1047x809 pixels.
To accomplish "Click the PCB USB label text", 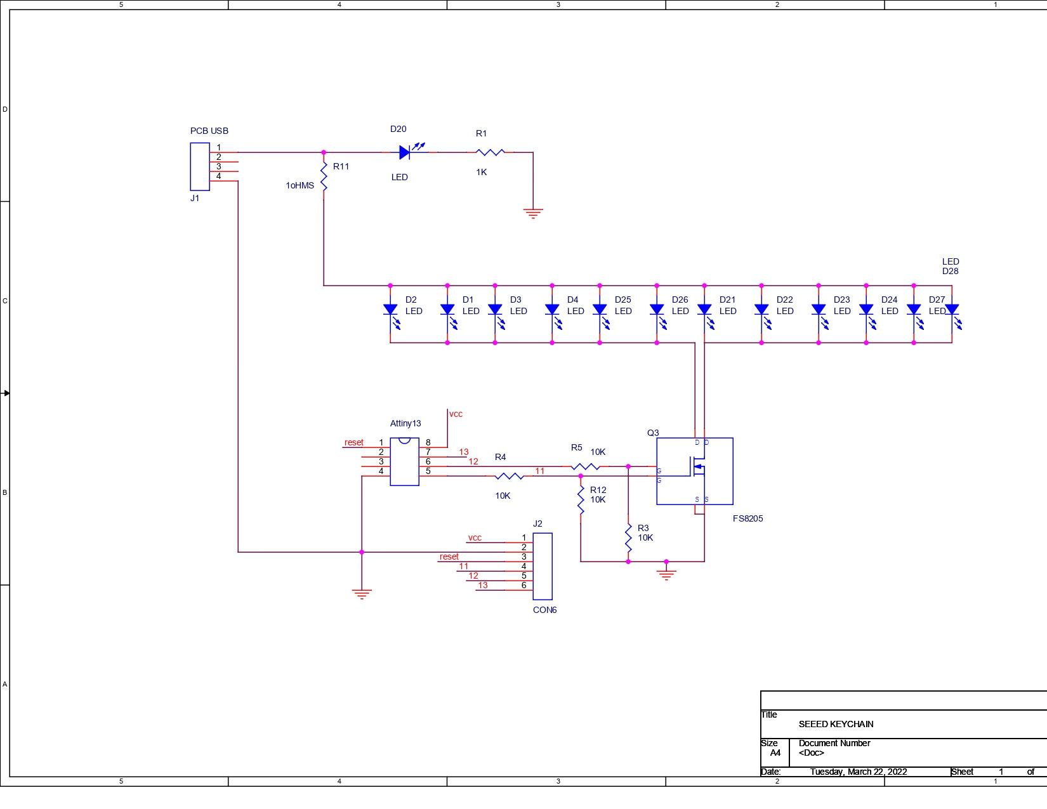I will pos(209,131).
